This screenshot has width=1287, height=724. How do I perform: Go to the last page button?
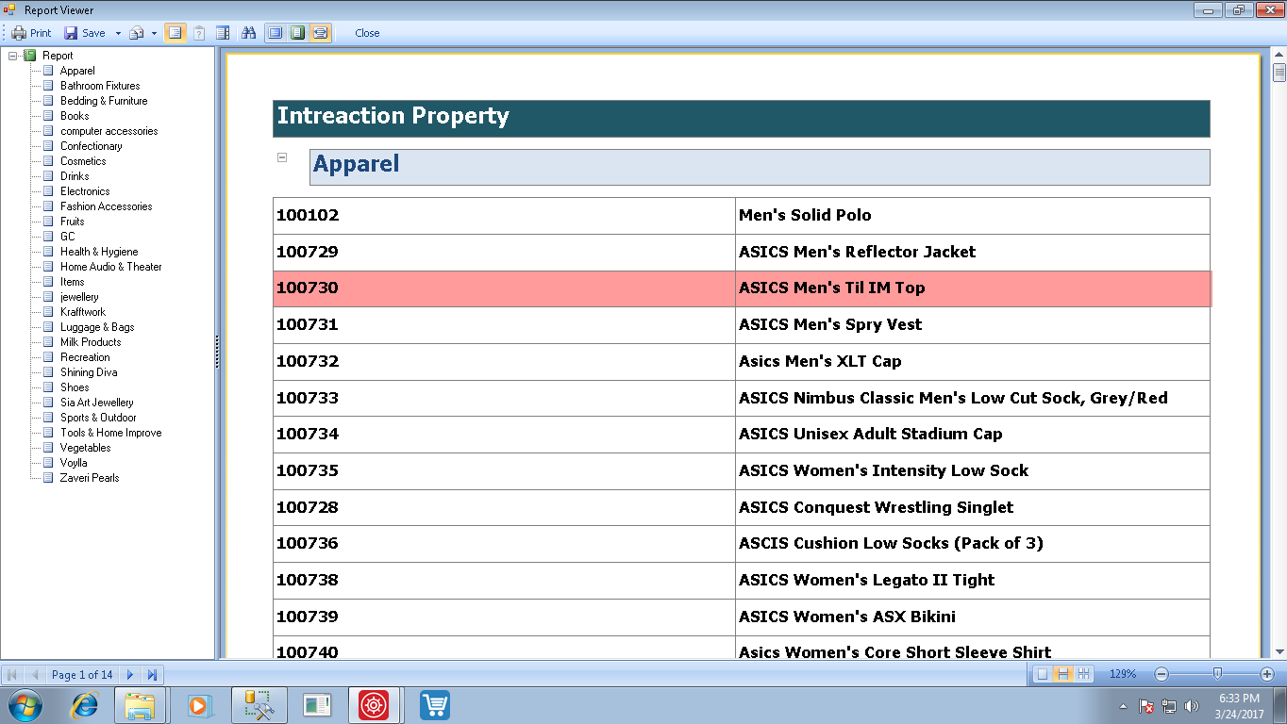[152, 674]
